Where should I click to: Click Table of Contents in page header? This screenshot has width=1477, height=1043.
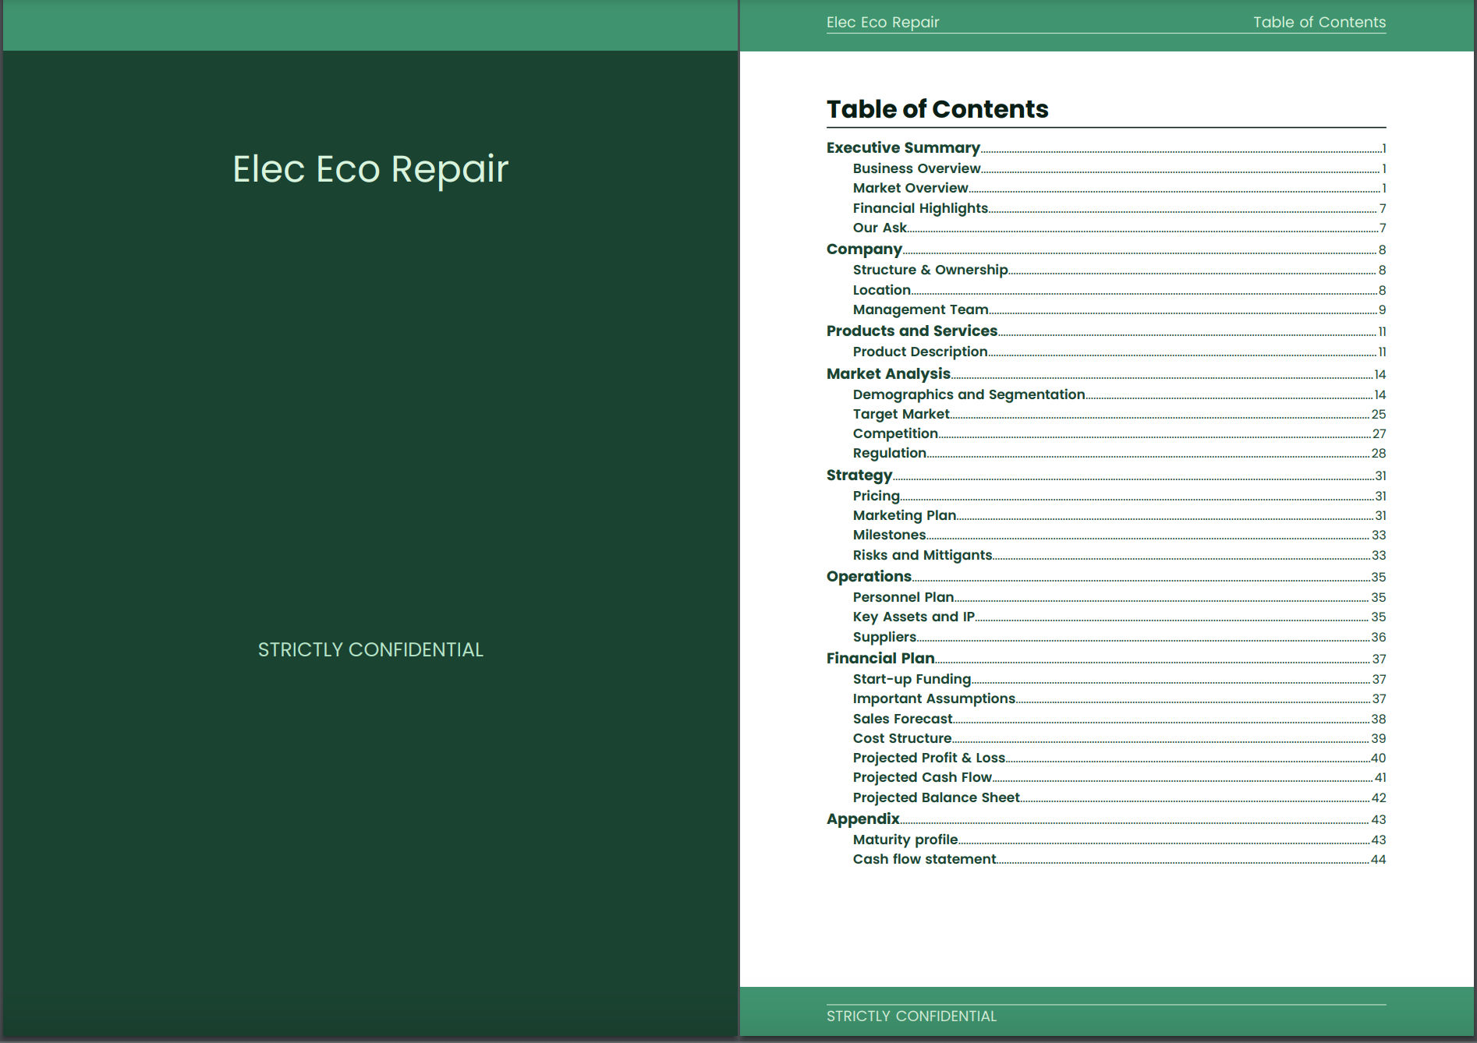(x=1319, y=22)
